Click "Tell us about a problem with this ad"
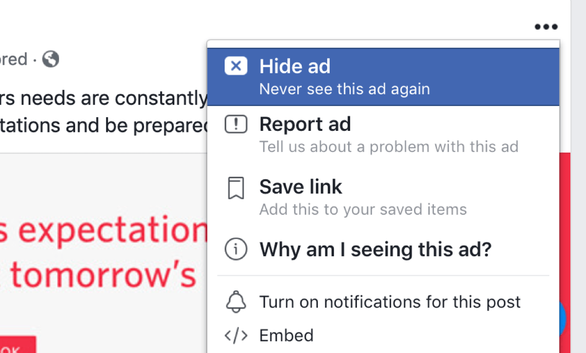 389,146
